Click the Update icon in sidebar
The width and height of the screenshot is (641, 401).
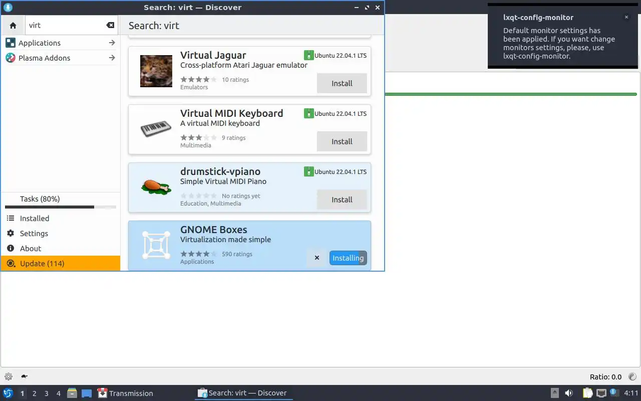pos(11,264)
